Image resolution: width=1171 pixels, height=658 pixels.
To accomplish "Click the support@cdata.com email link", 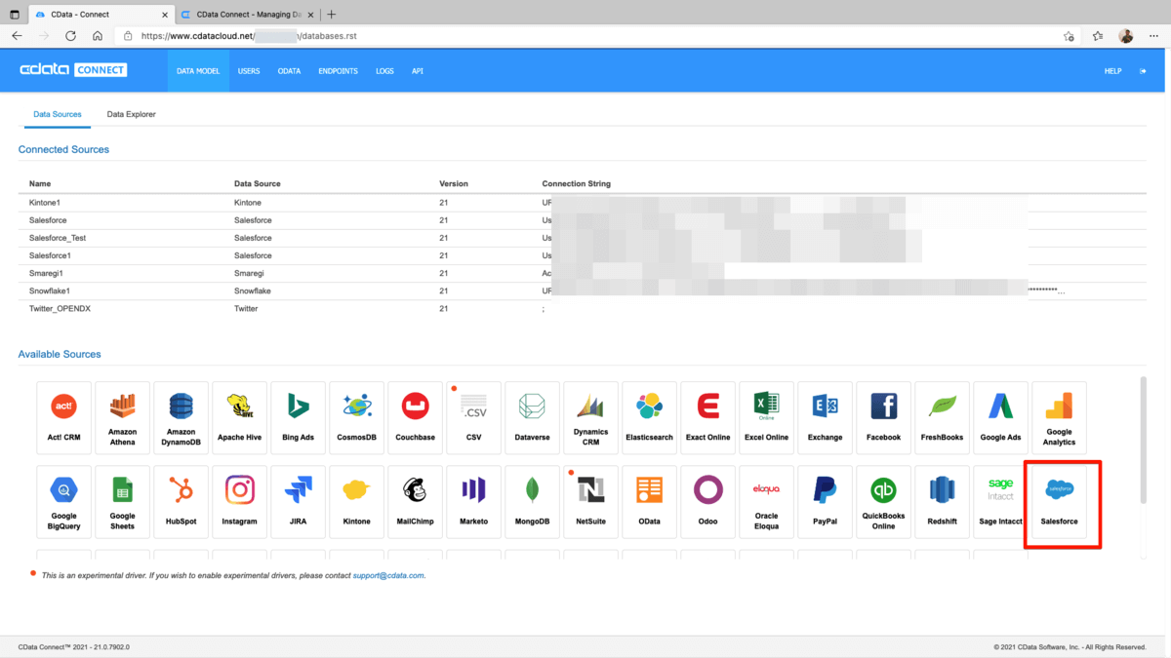I will [388, 576].
